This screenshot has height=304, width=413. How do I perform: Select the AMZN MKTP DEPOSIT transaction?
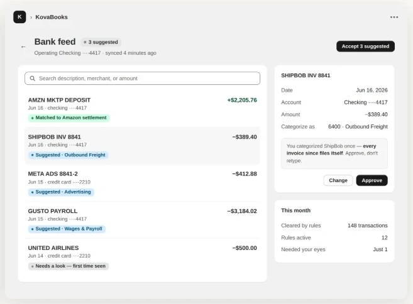[x=142, y=109]
